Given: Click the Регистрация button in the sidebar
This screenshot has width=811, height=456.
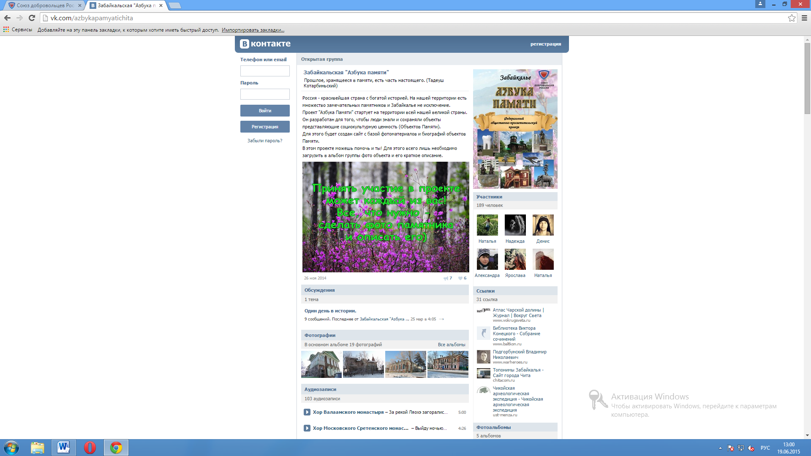Looking at the screenshot, I should click(265, 127).
